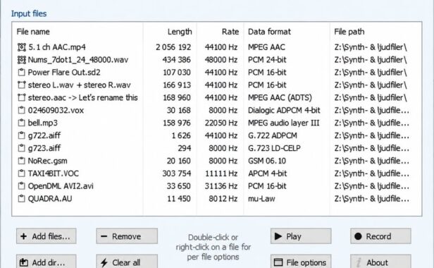Click the NoRec.gsm file icon
Image resolution: width=434 pixels, height=268 pixels.
[22, 161]
